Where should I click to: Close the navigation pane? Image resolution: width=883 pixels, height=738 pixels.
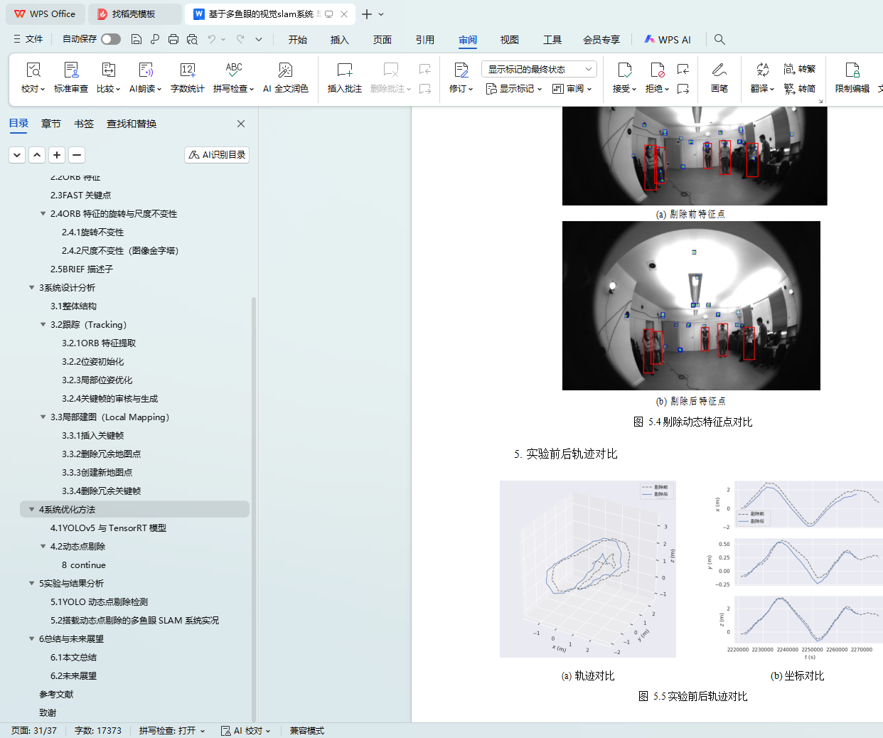(x=241, y=124)
